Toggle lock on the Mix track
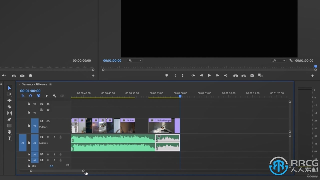320x180 pixels. [x=29, y=166]
